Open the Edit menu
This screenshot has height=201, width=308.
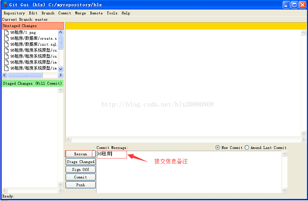point(33,13)
